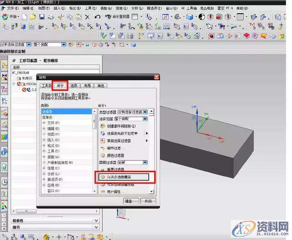
Task: Select 创建部件间链接 command in list
Action: point(118,125)
